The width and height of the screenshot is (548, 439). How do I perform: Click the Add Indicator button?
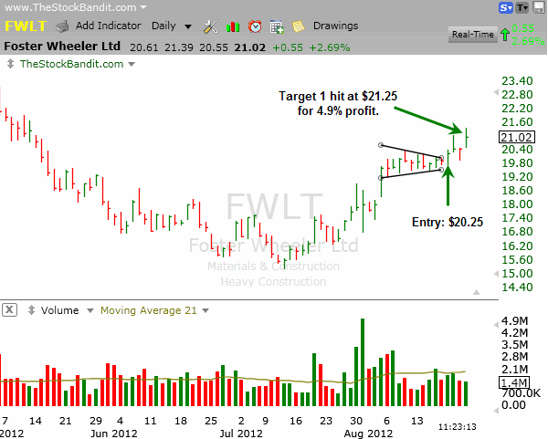[109, 26]
